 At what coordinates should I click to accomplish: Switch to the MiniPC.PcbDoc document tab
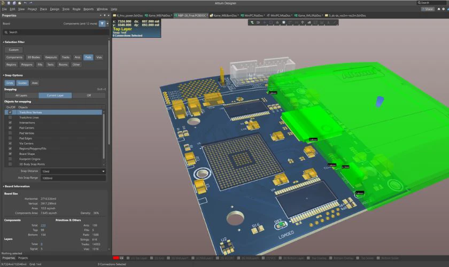pyautogui.click(x=252, y=15)
